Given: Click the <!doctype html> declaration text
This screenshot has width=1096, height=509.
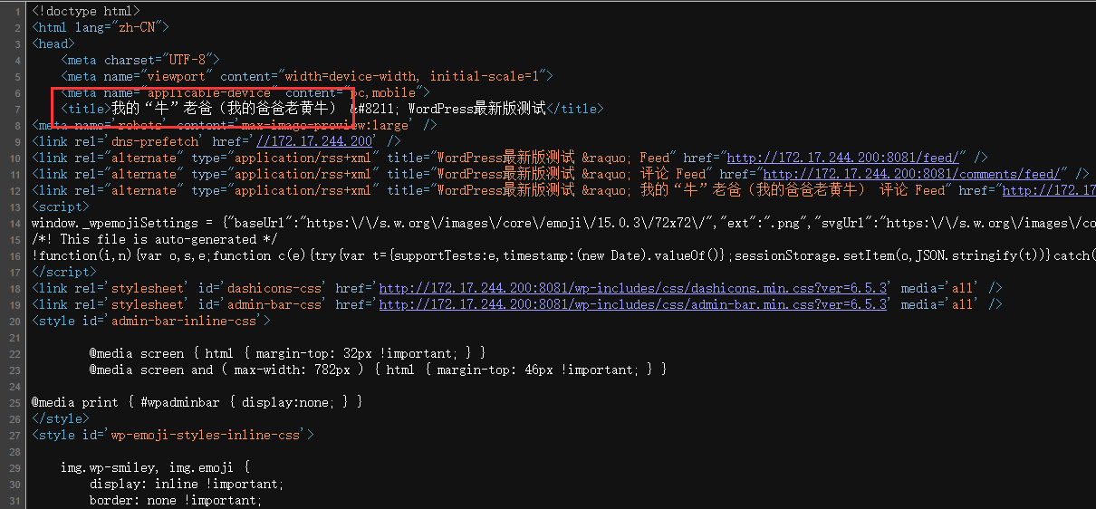Looking at the screenshot, I should pos(85,11).
